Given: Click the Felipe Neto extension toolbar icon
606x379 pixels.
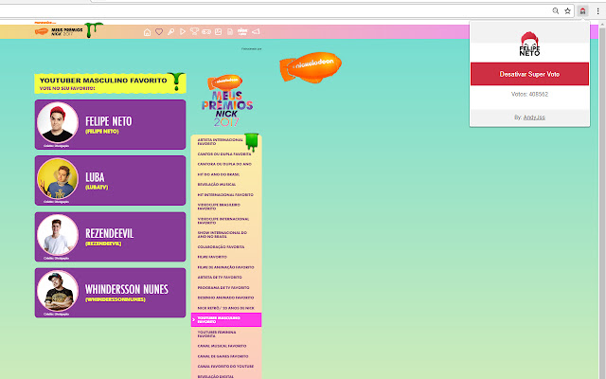Looking at the screenshot, I should coord(582,10).
